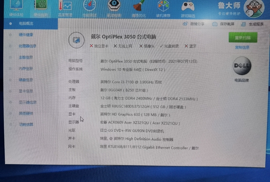Open the 处理器信息 sidebar item

27,46
